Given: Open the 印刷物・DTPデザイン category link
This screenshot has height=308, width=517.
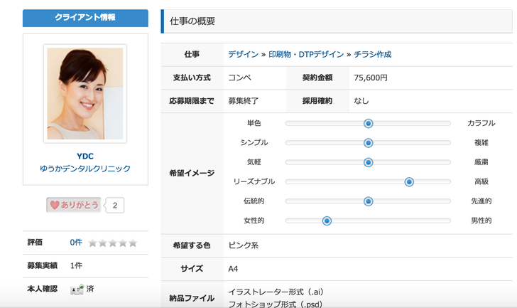Looking at the screenshot, I should tap(306, 55).
